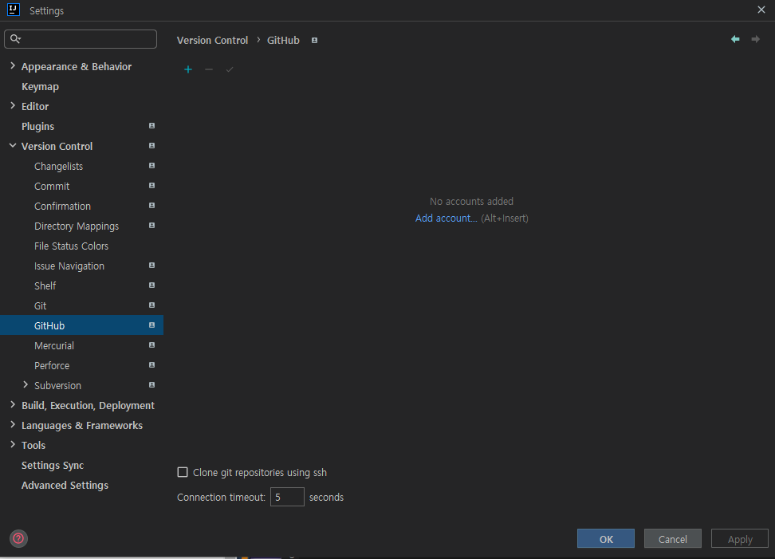Click the minus remove account icon
The width and height of the screenshot is (775, 559).
(209, 69)
